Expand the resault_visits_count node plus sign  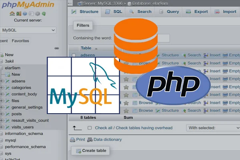coord(1,120)
